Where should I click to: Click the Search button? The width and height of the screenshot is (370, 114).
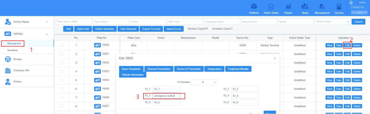point(359,22)
